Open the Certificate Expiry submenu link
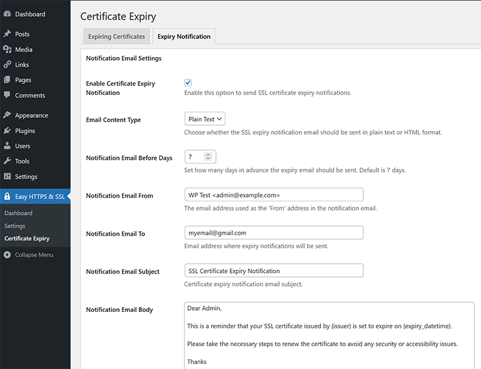 pyautogui.click(x=27, y=239)
